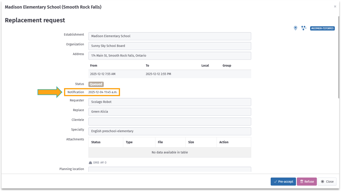
Task: Click the Establishment field Madison Elementary School
Action: tap(170, 36)
